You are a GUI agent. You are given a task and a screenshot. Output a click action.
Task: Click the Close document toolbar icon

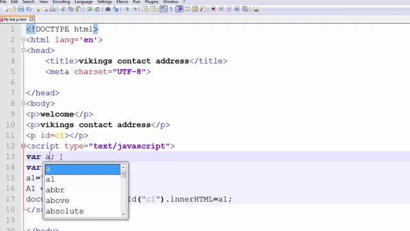click(x=38, y=10)
